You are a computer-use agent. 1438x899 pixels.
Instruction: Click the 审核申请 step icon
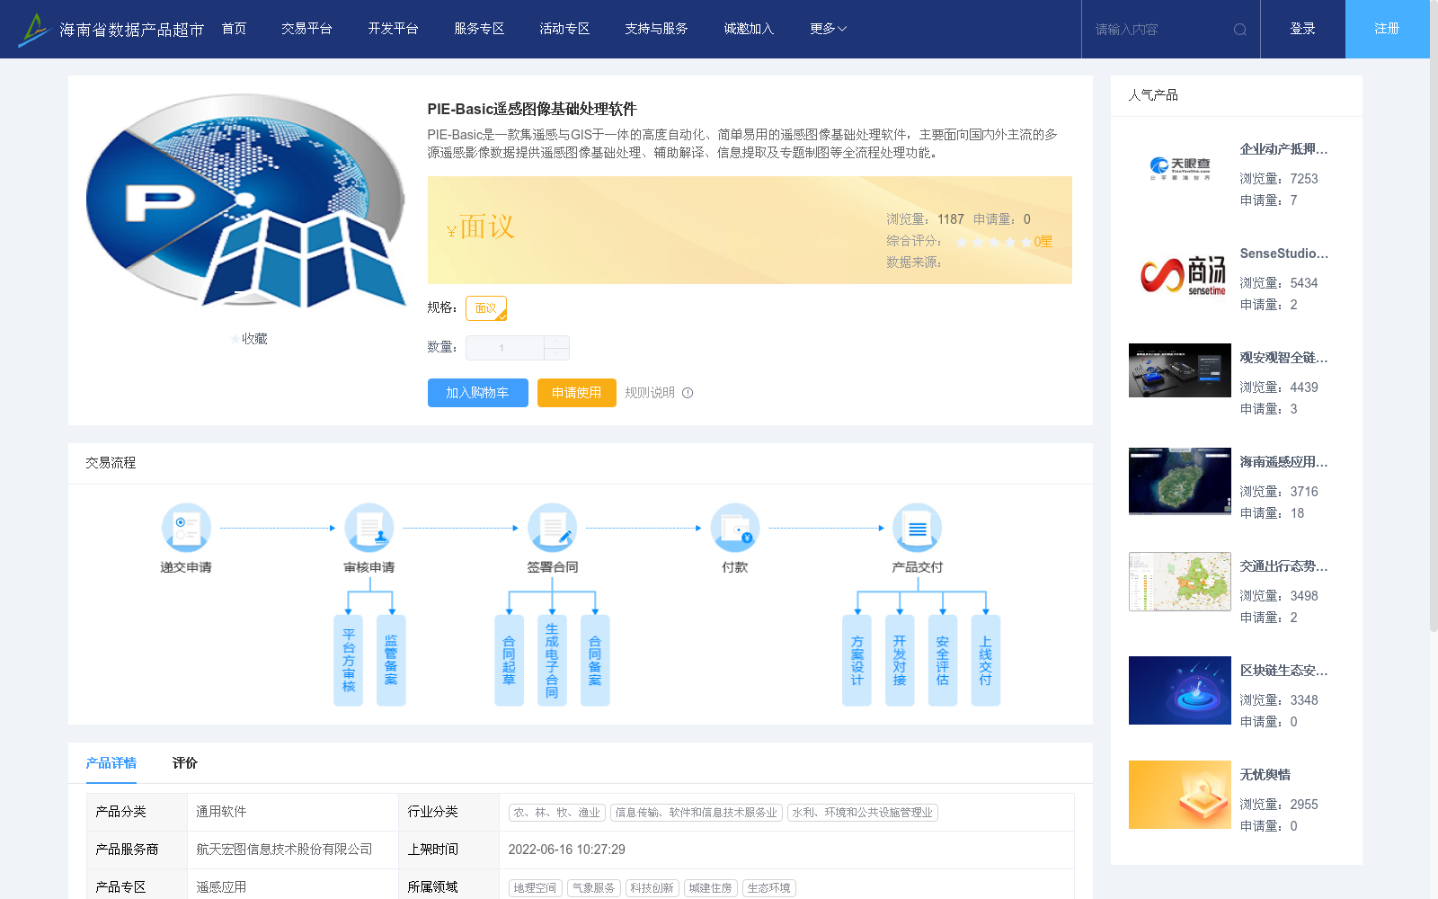(369, 528)
